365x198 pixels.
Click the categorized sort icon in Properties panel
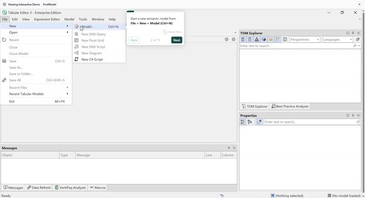pos(243,122)
